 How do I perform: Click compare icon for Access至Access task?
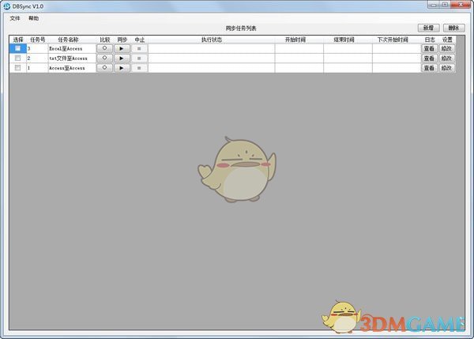pyautogui.click(x=105, y=68)
